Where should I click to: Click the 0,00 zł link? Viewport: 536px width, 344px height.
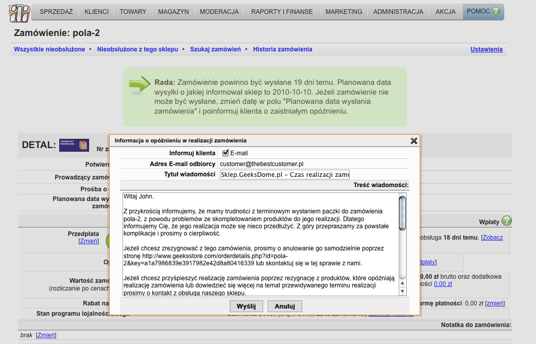[x=443, y=284]
